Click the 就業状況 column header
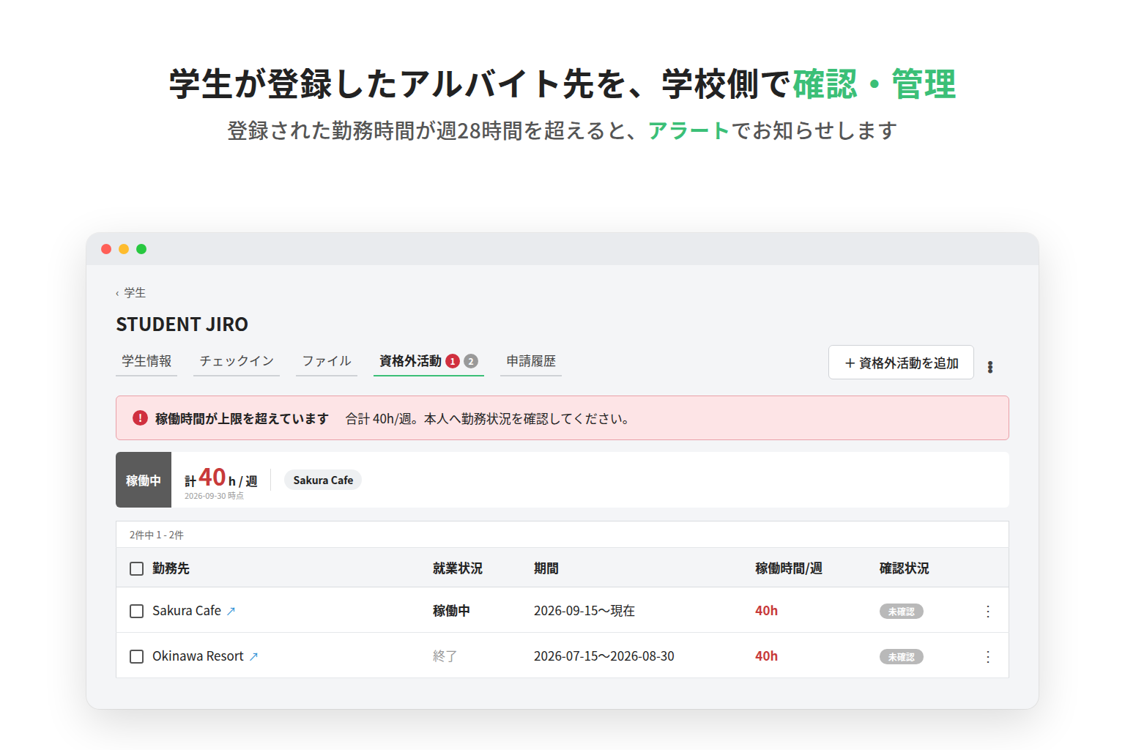Viewport: 1125px width, 750px height. coord(458,568)
